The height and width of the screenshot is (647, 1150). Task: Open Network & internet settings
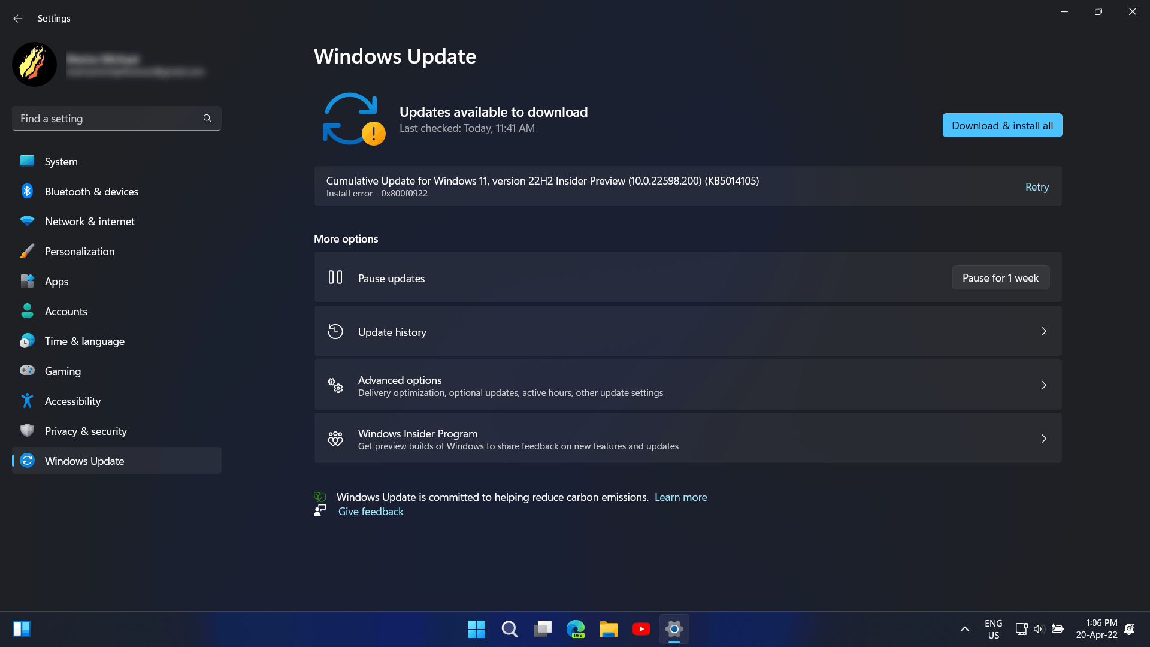[116, 221]
